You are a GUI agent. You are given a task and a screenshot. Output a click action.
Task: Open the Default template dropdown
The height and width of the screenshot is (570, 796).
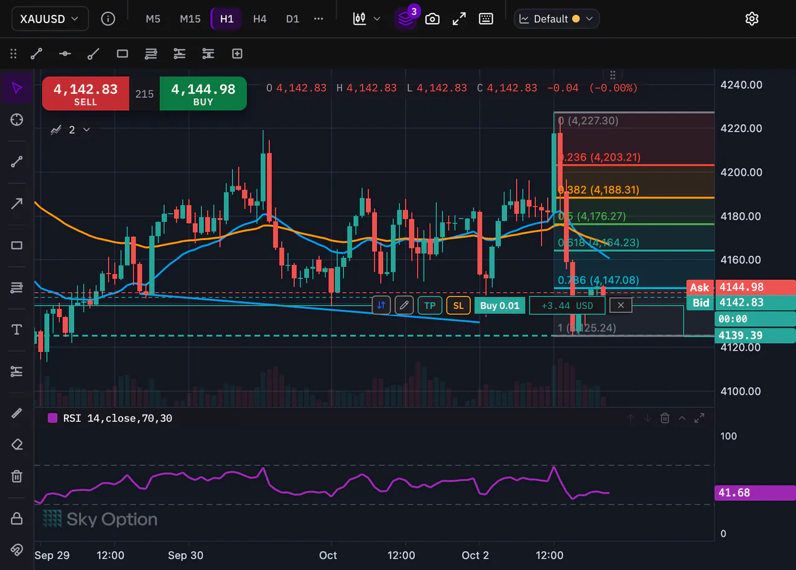point(557,19)
